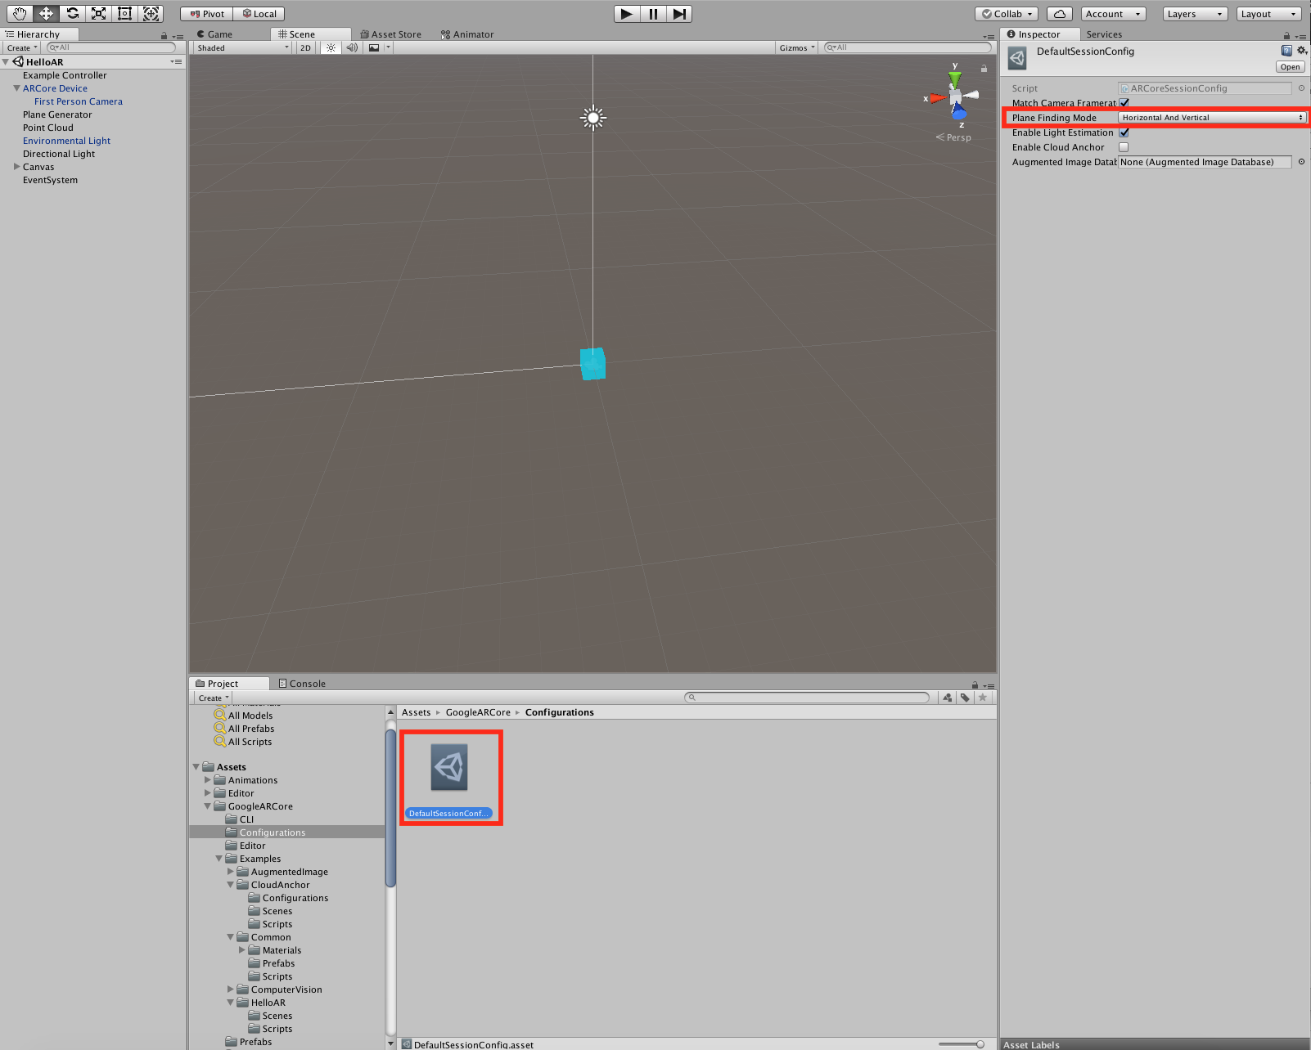Image resolution: width=1311 pixels, height=1050 pixels.
Task: Toggle scene audio speaker icon
Action: 352,48
